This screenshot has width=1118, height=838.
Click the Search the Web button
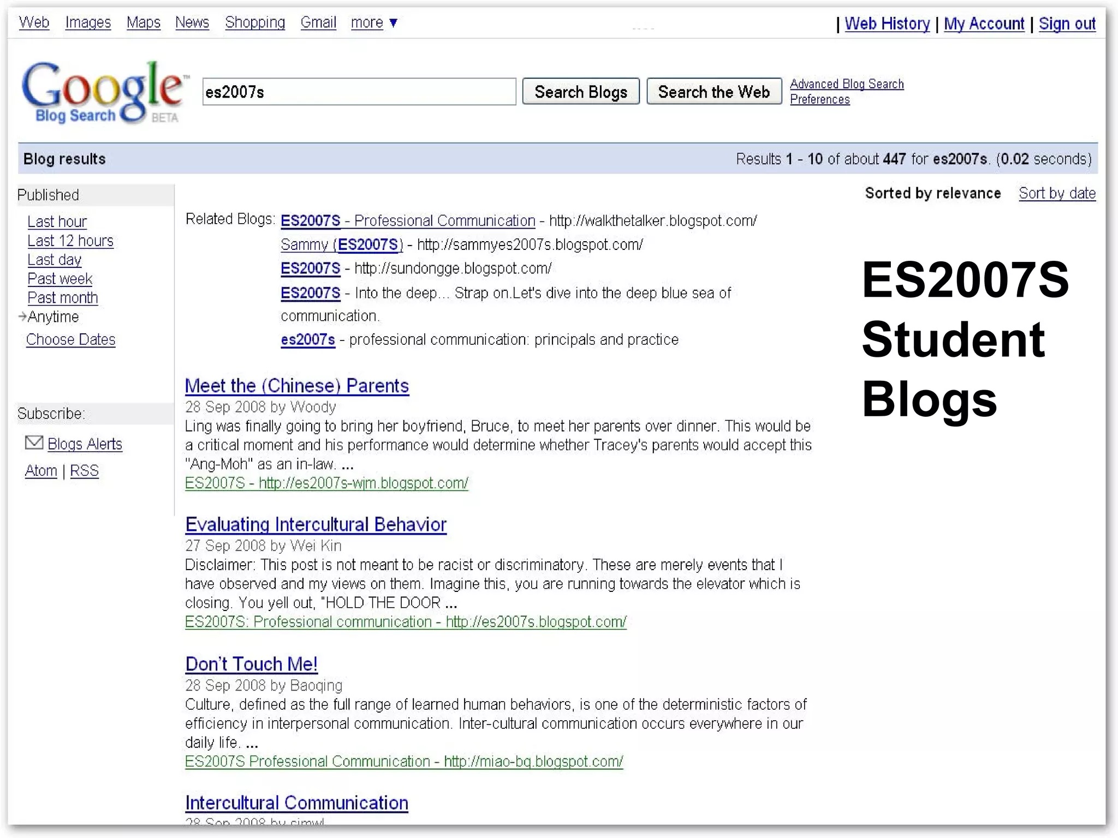coord(714,92)
